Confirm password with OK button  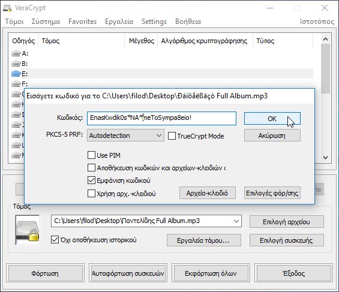pos(272,119)
